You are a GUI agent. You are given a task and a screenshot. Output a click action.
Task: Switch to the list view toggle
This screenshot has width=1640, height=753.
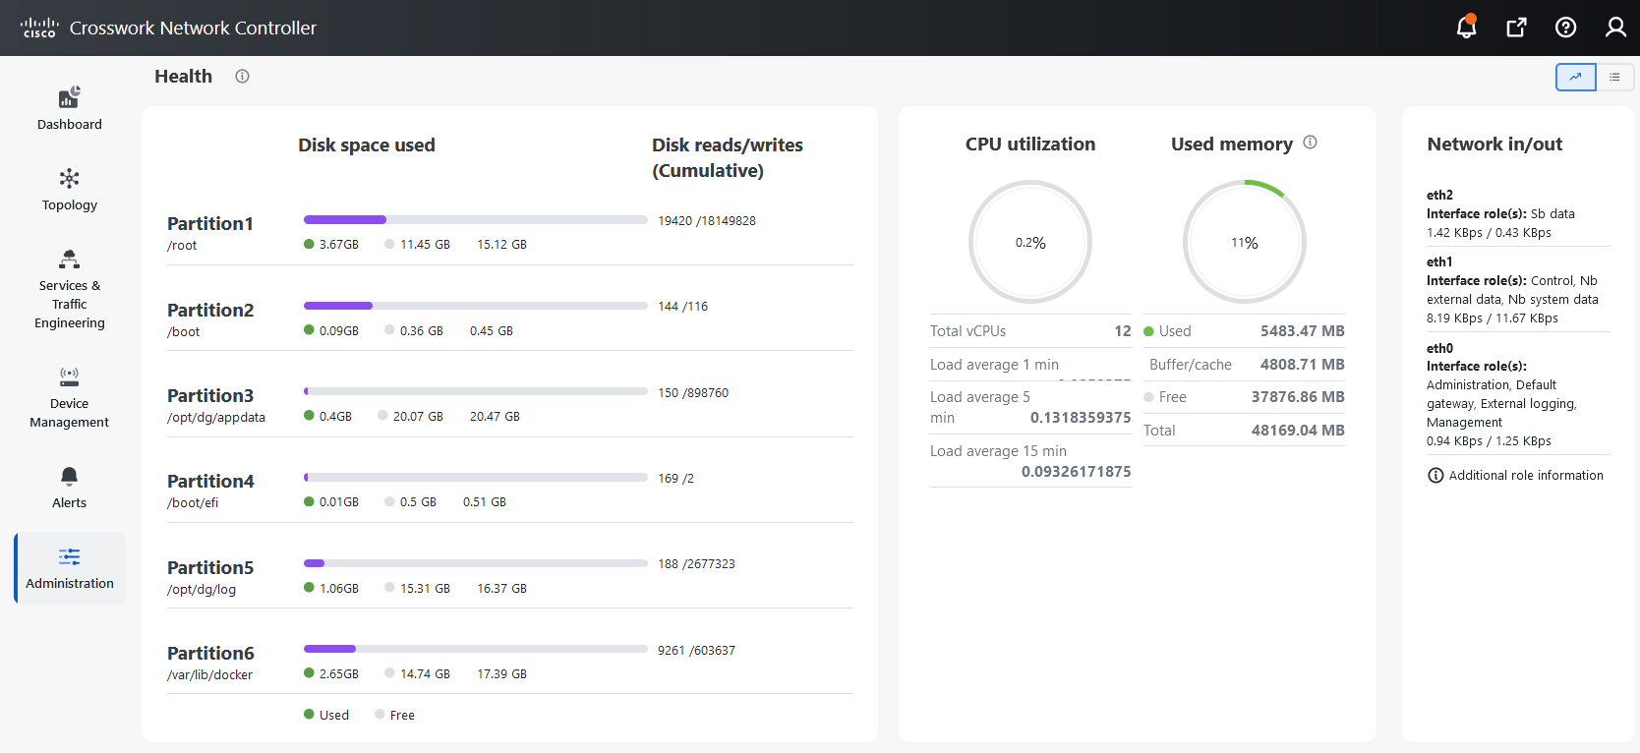1614,77
